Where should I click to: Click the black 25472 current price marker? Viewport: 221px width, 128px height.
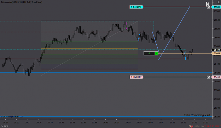coord(216,50)
